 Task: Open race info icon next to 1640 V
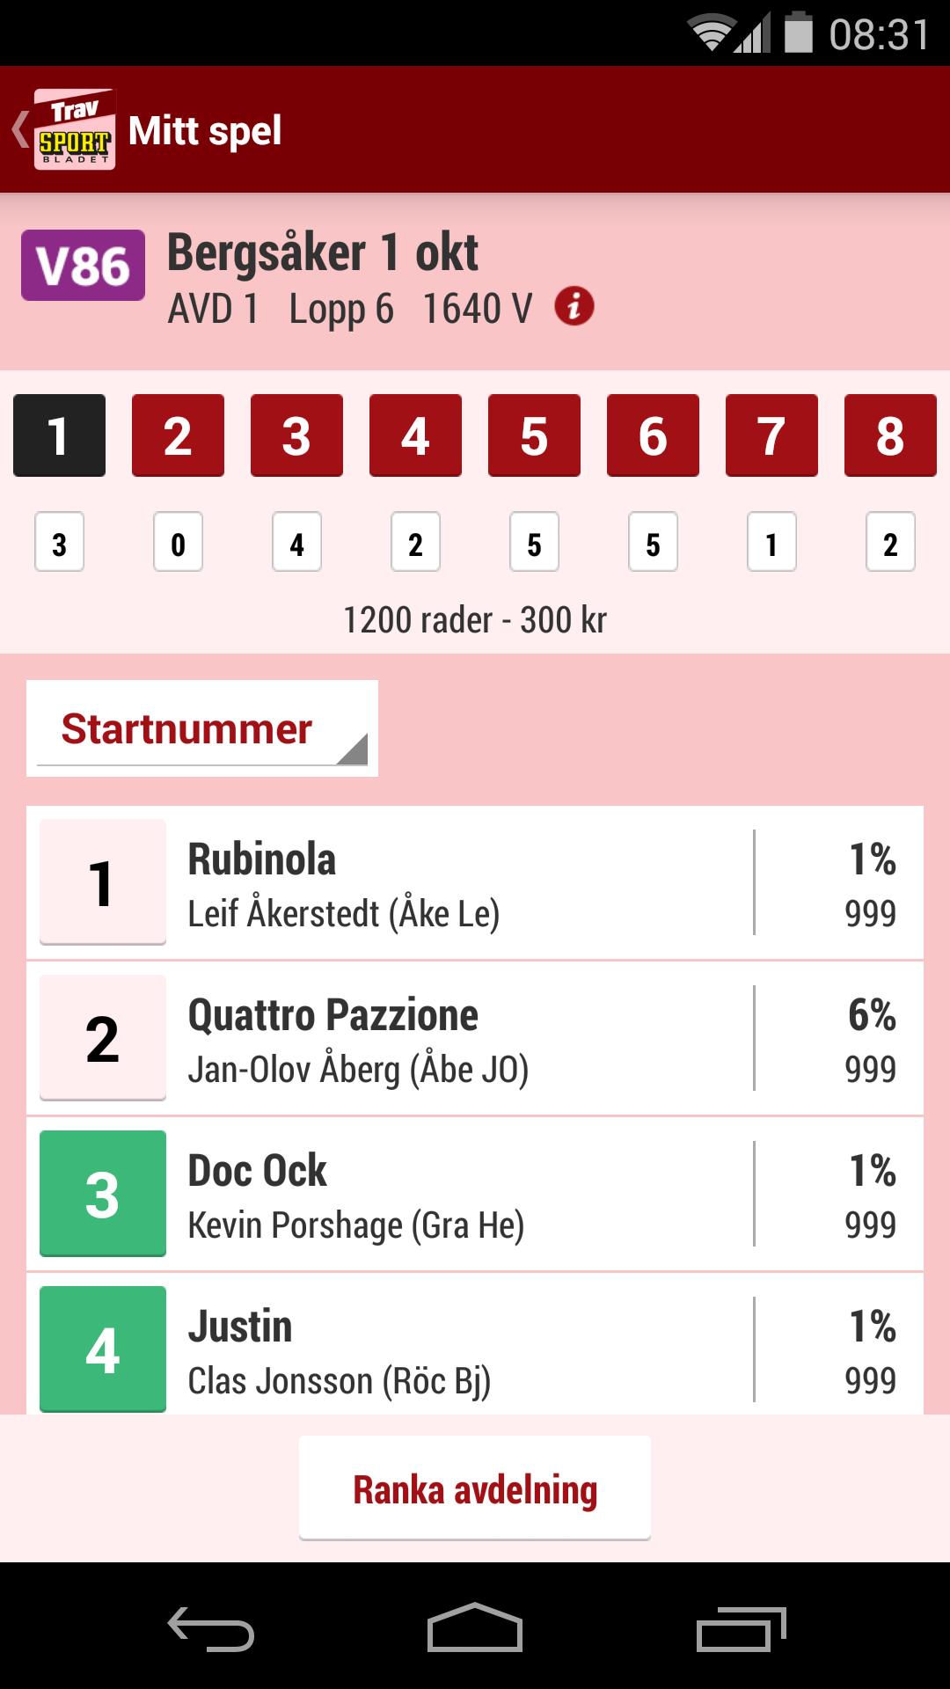[x=574, y=307]
